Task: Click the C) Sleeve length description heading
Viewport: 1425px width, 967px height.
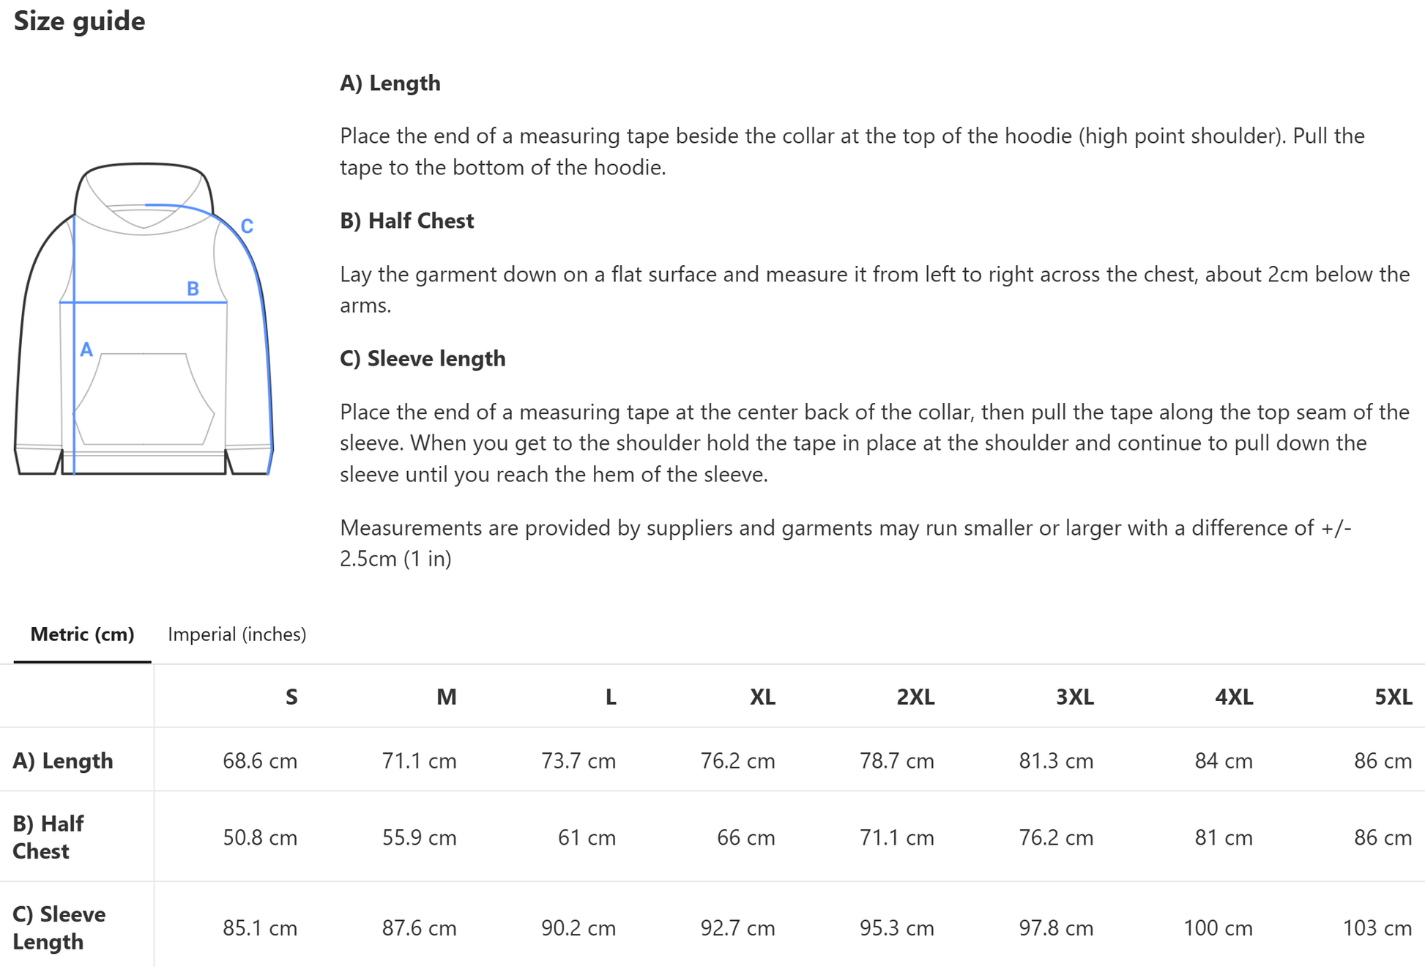Action: 423,359
